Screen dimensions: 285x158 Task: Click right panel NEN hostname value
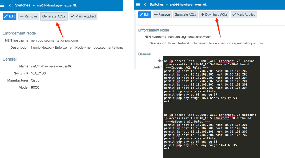pos(190,37)
